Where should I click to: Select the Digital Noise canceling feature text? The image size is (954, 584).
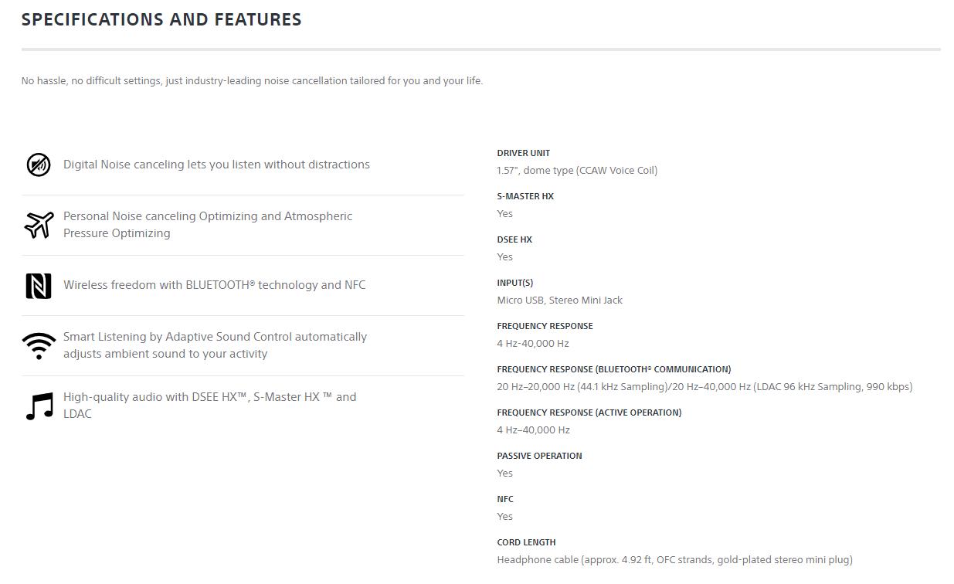click(x=216, y=165)
